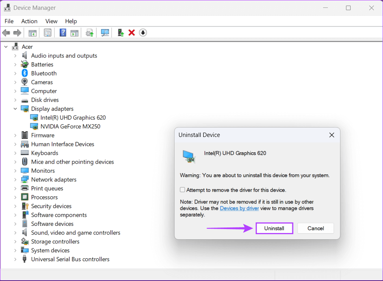Click the Scan for hardware changes icon
The height and width of the screenshot is (281, 383).
[105, 33]
